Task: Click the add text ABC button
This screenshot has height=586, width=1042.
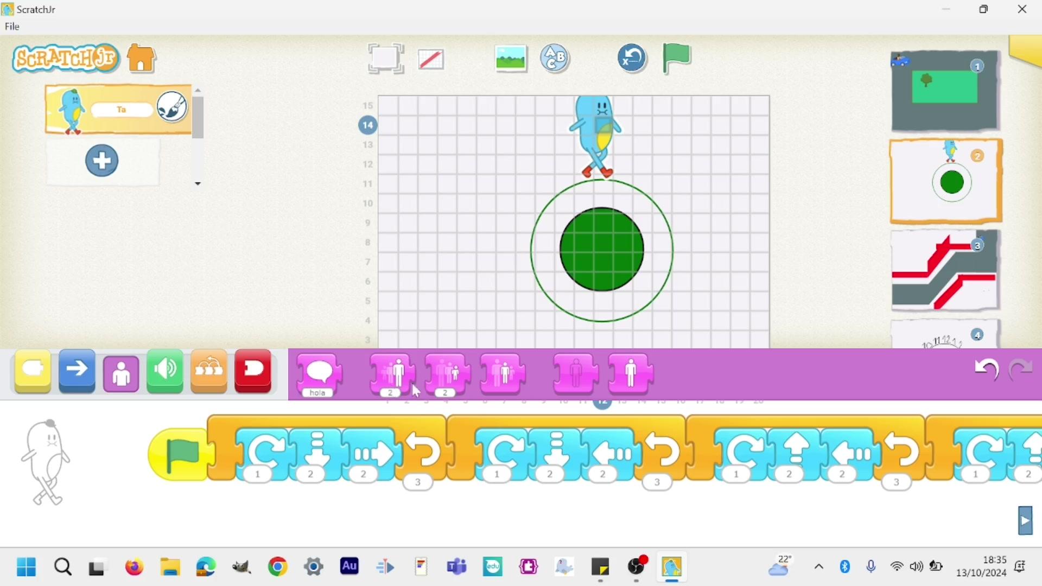Action: click(x=555, y=58)
